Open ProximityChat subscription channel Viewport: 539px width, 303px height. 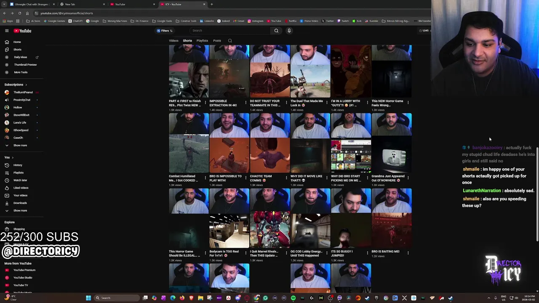coord(21,100)
